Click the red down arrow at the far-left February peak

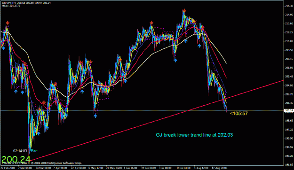8,23
